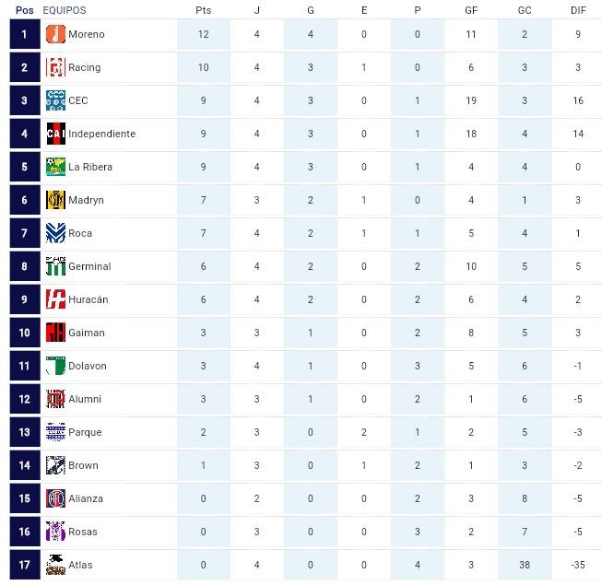Select the Roca blue shield icon
The image size is (602, 585).
[x=55, y=233]
